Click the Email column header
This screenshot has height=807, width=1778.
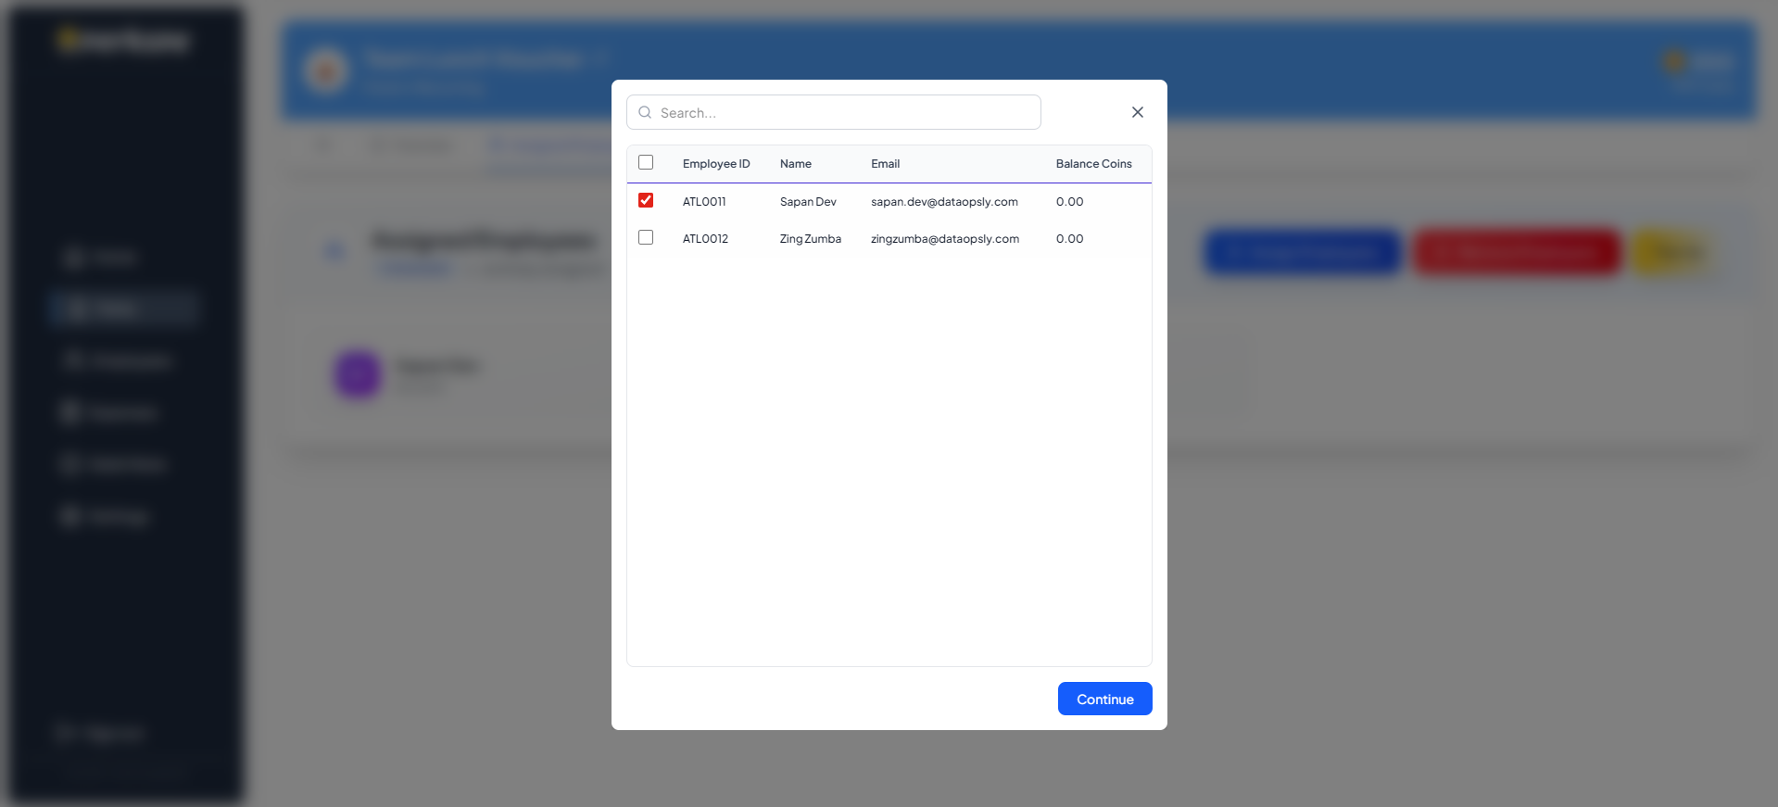[885, 164]
